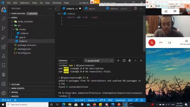Click the errors and warnings status indicator
Viewport: 190px width, 107px height.
7,100
